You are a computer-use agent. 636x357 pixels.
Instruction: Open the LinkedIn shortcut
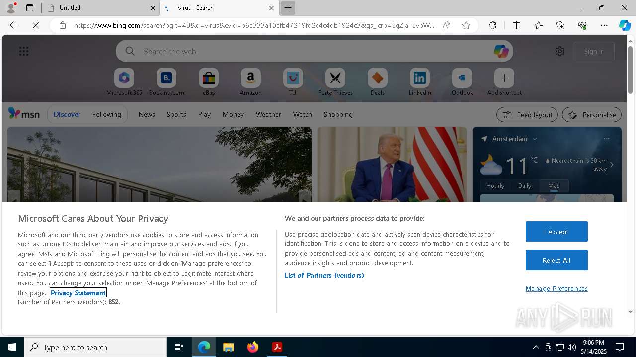click(420, 82)
